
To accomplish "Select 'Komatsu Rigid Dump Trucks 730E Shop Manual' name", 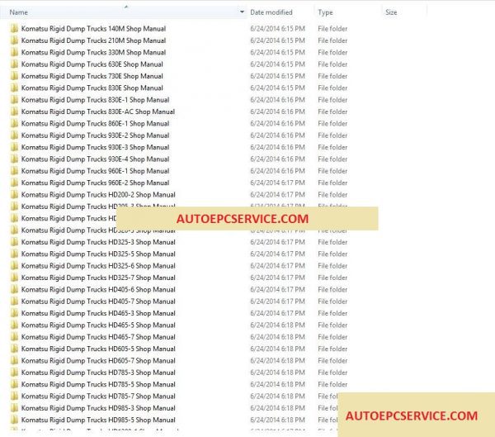I will (x=92, y=76).
